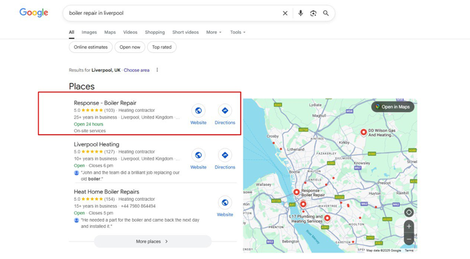470x259 pixels.
Task: Open Response - Boiler Repair website icon
Action: [198, 111]
